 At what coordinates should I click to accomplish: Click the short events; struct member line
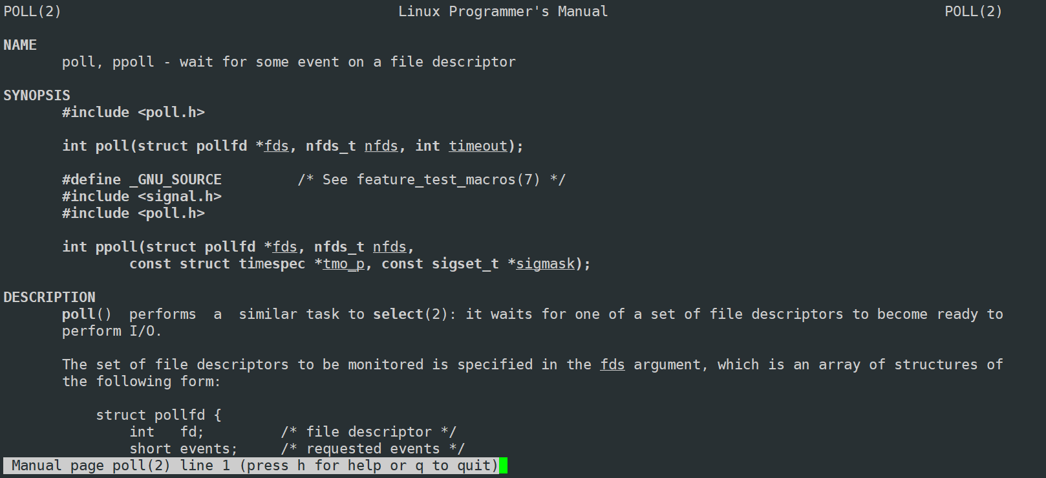(184, 449)
